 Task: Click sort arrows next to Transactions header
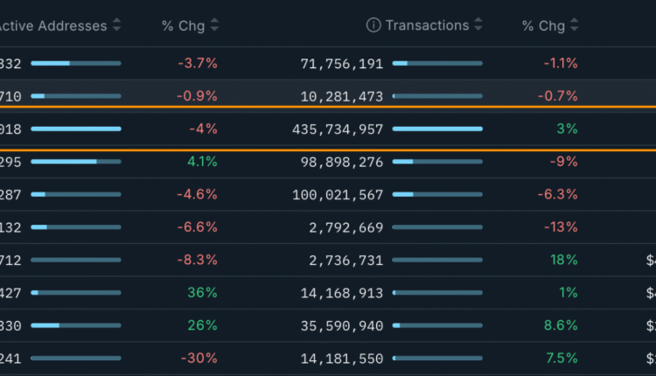(x=478, y=25)
